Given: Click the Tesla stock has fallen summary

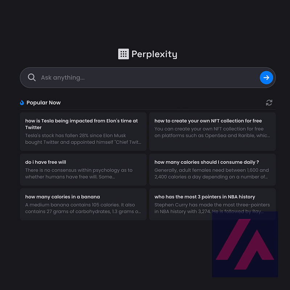Looking at the screenshot, I should click(83, 139).
